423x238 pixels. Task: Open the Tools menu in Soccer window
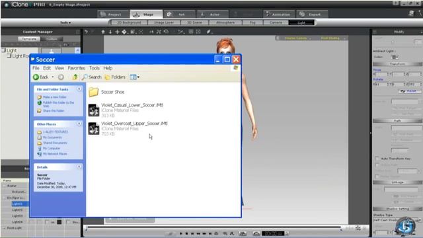(94, 68)
